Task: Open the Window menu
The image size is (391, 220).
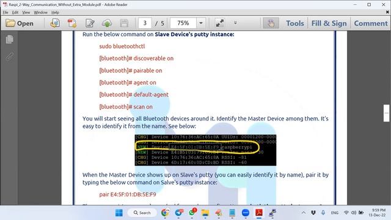Action: (x=41, y=12)
